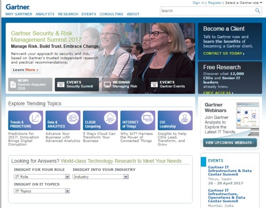Click the CIO Leadership person icon

185,118
